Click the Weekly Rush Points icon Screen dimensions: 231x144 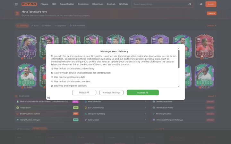coord(154,108)
